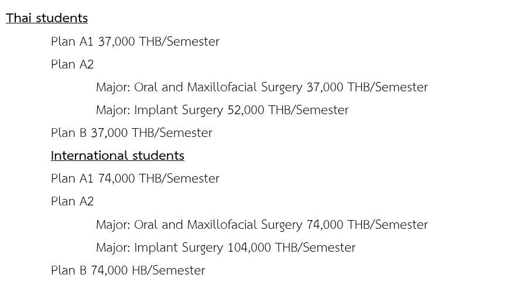The height and width of the screenshot is (302, 514).
Task: Click the Thai students heading
Action: coord(47,18)
